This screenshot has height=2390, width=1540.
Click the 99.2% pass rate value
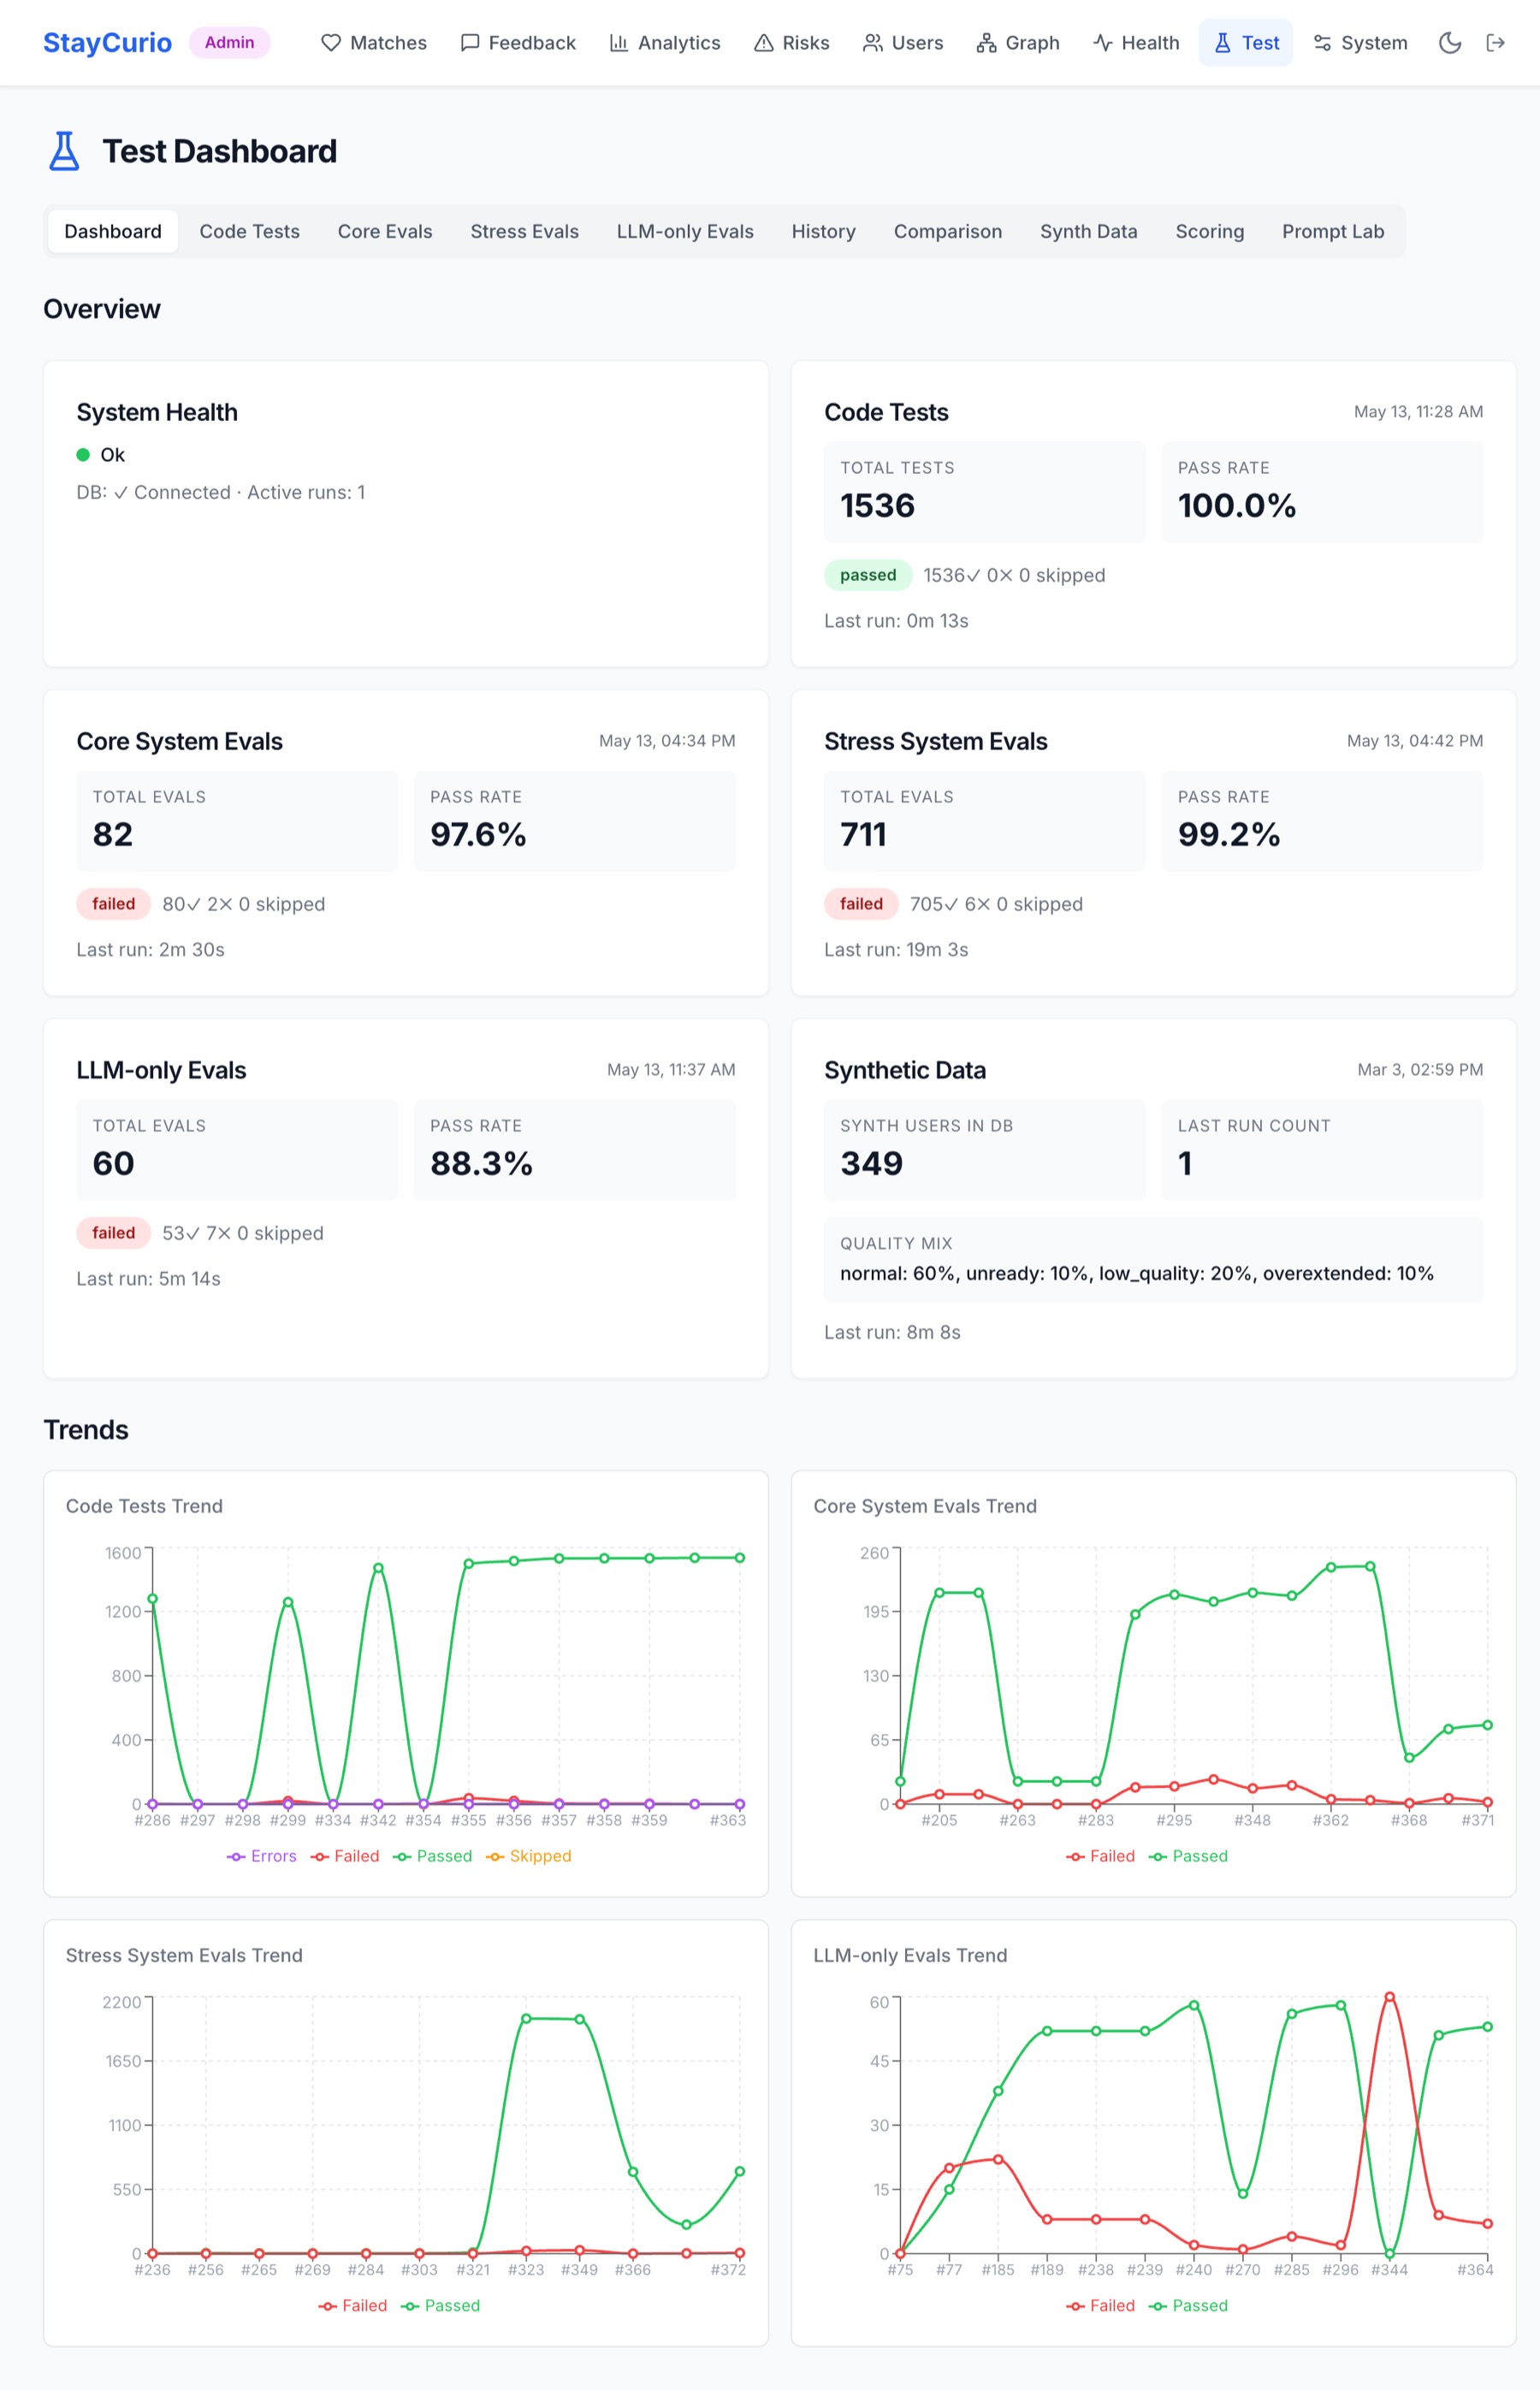(1228, 835)
